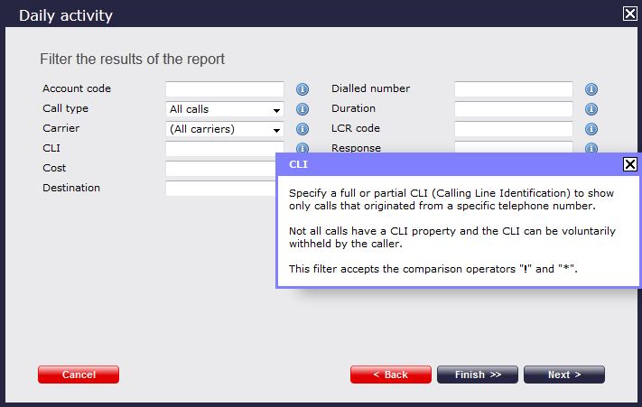Select the Duration text field
Screen dimensions: 642x407
514,109
